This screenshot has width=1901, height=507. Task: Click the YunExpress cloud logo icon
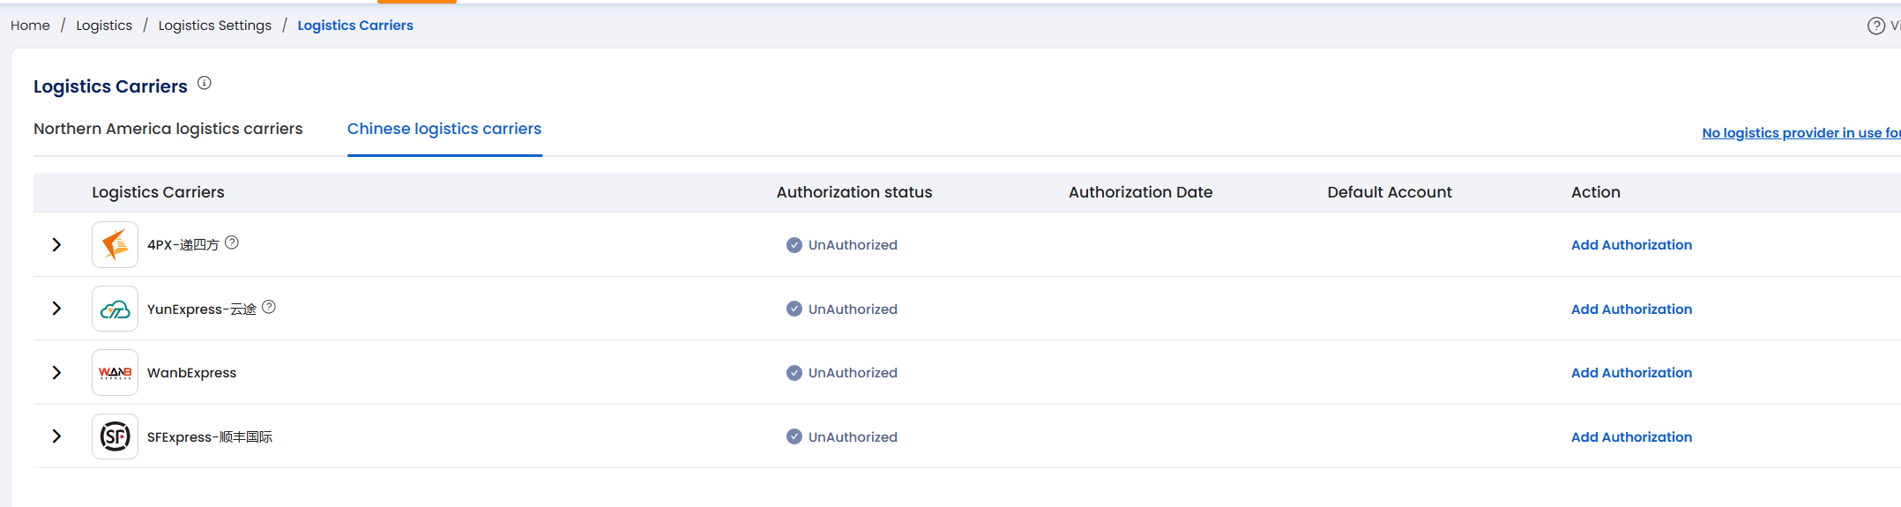pos(115,309)
